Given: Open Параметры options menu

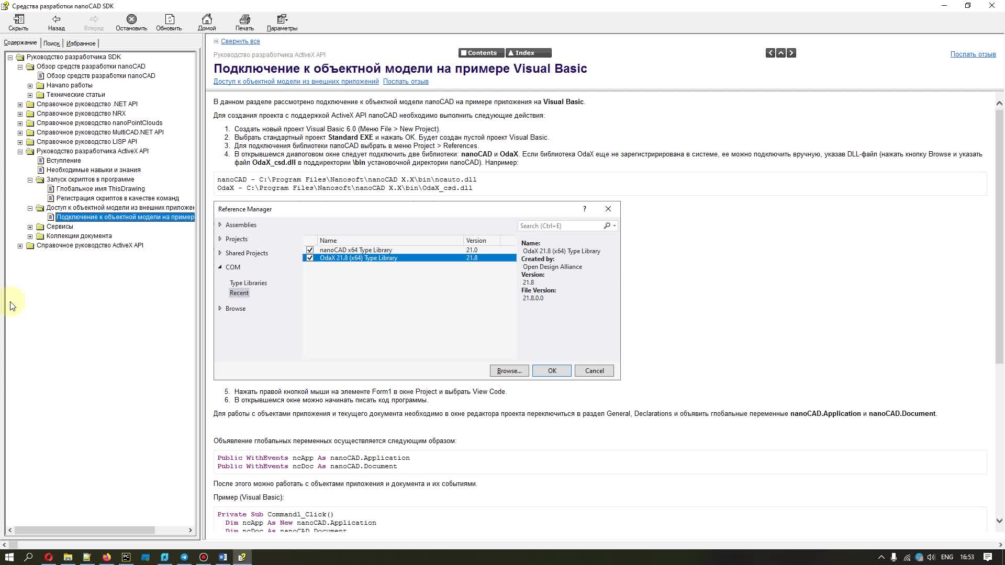Looking at the screenshot, I should [282, 22].
